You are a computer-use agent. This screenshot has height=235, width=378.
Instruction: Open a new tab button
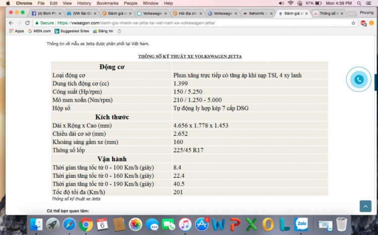tap(352, 14)
